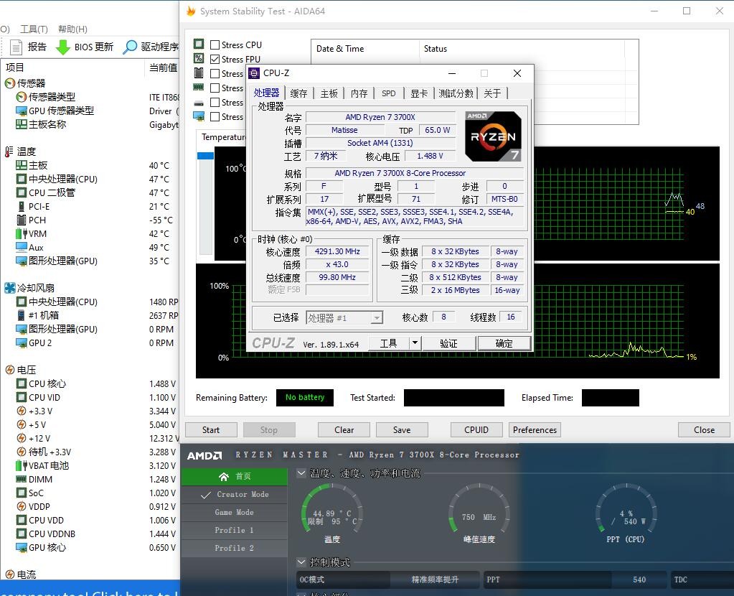
Task: Select Profile 2 in Ryzen Master
Action: pos(234,548)
